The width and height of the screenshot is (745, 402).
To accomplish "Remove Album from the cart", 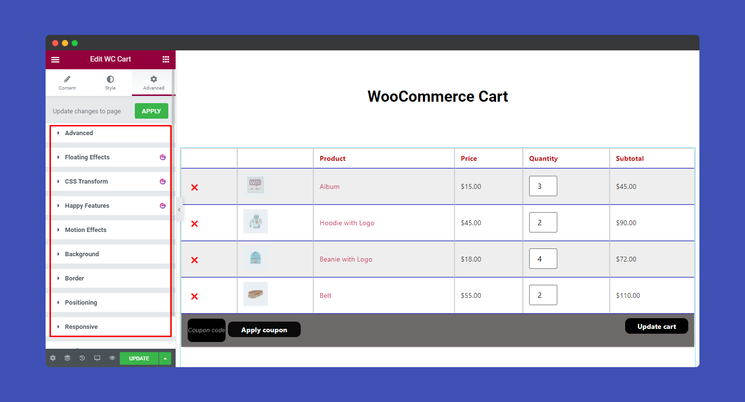I will click(x=194, y=187).
